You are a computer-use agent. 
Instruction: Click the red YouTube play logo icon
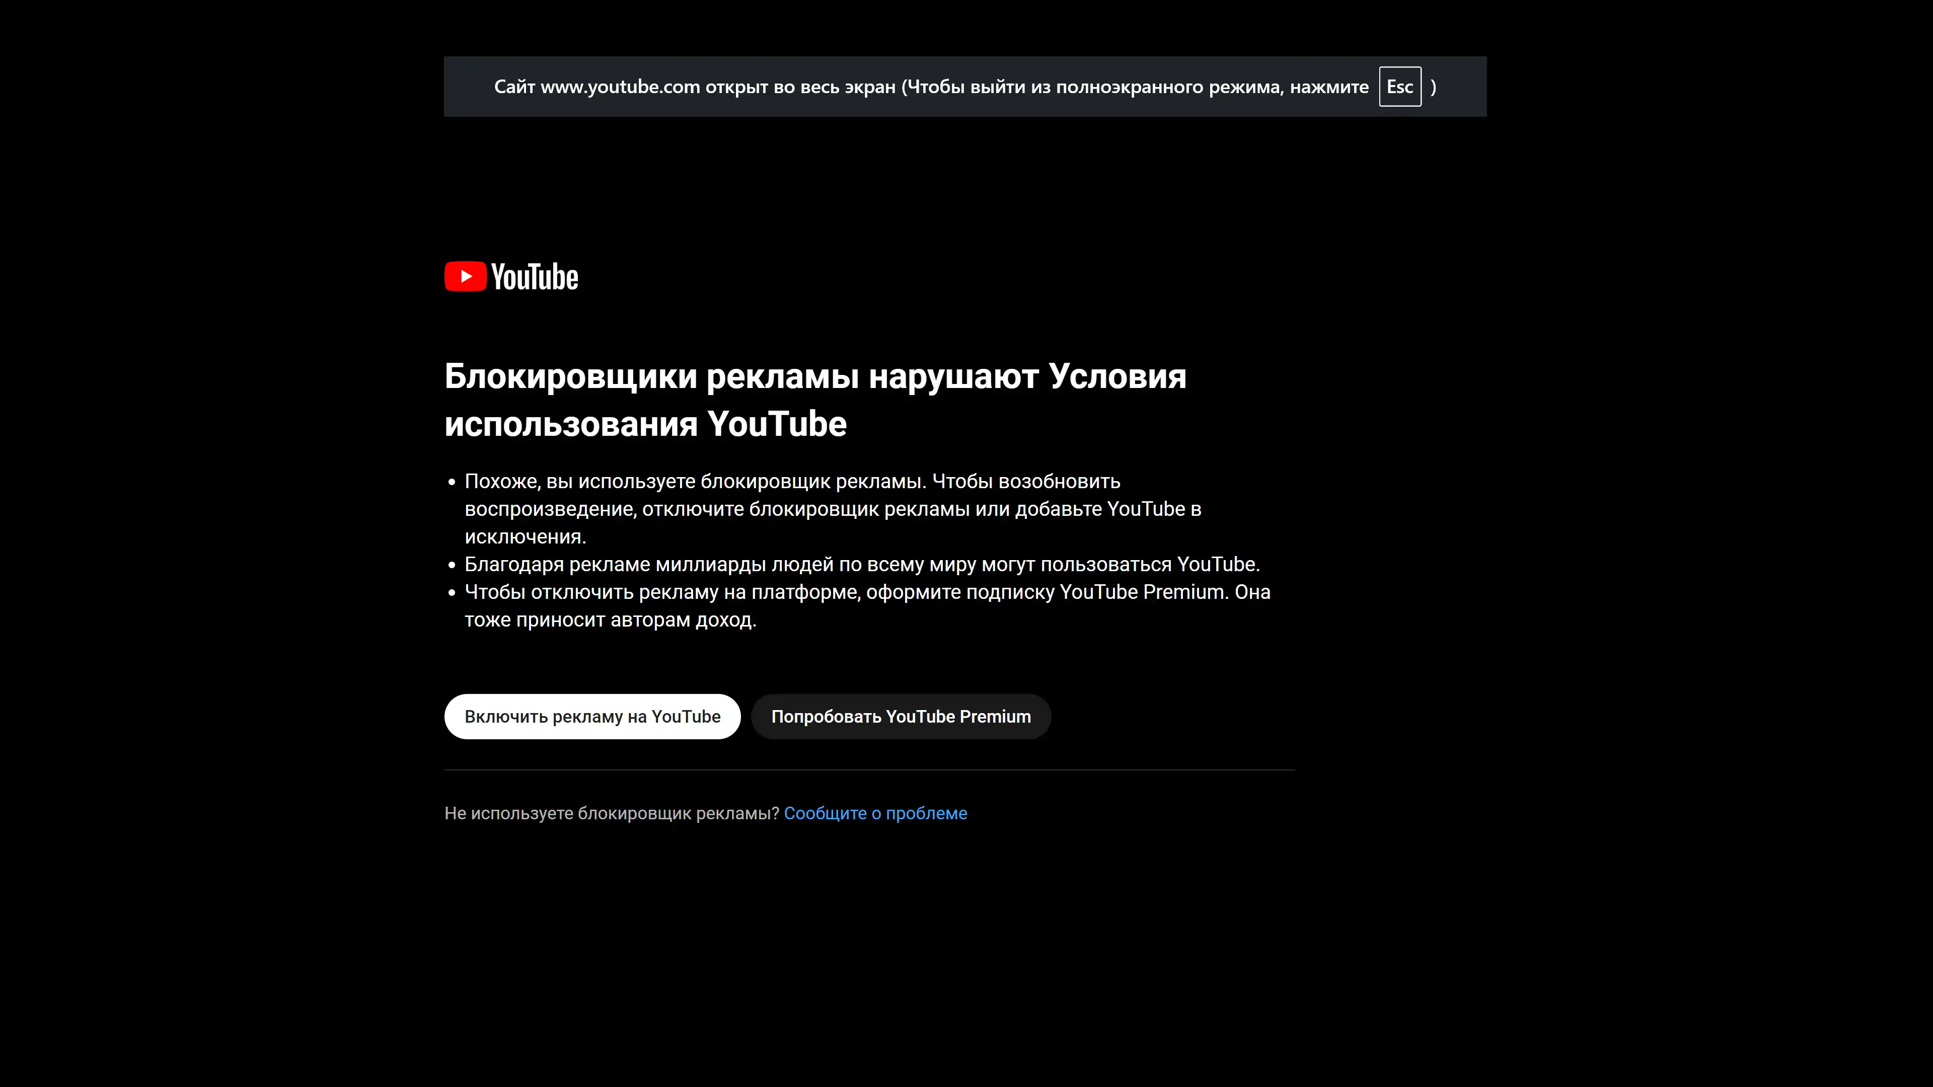click(465, 276)
